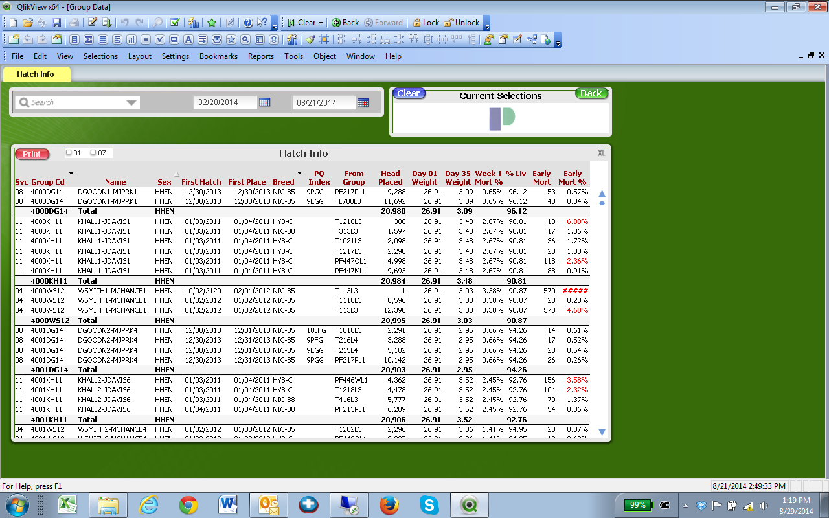Reload data with the green arrow icon
The image size is (829, 518).
107,23
